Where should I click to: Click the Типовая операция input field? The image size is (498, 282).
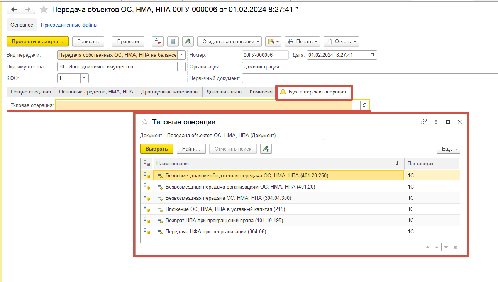point(204,105)
